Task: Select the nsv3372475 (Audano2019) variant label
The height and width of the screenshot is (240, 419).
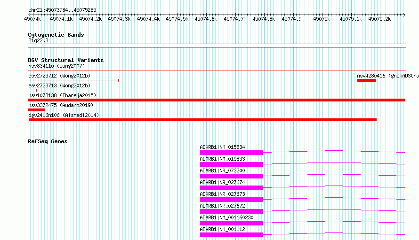Action: pyautogui.click(x=61, y=105)
